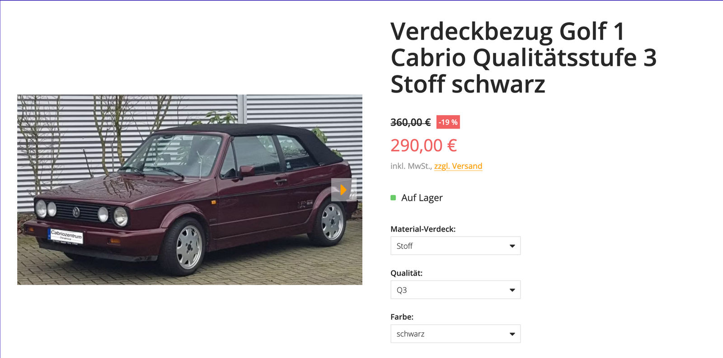The height and width of the screenshot is (358, 723).
Task: Click the caret arrow beside schwarz
Action: [512, 334]
